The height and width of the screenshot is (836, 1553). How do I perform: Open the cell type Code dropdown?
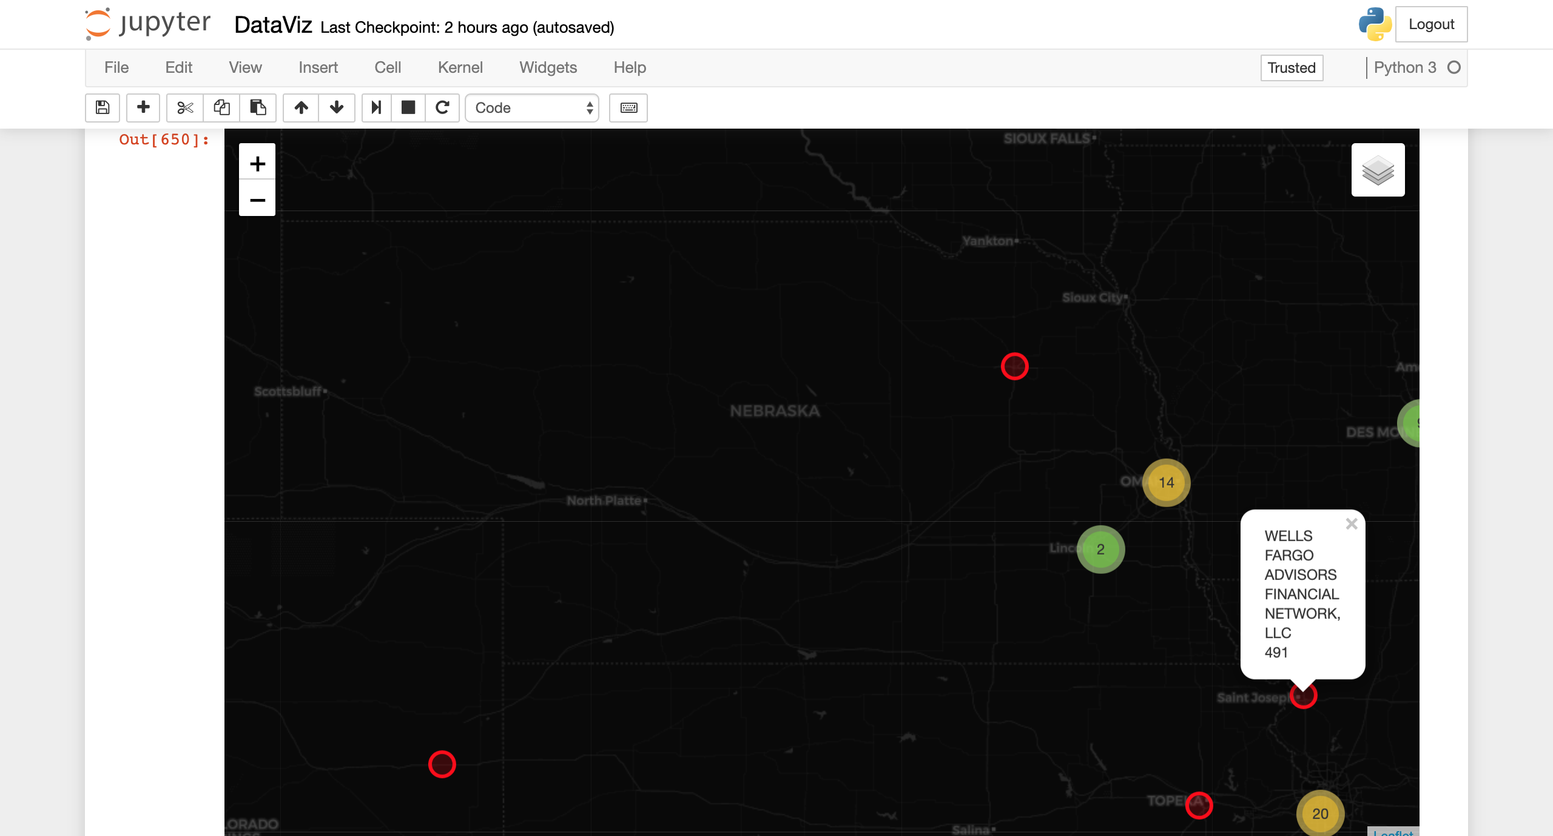[532, 107]
